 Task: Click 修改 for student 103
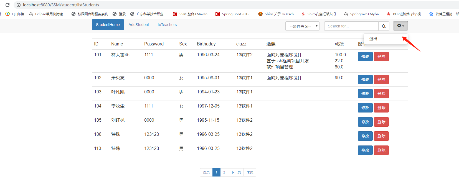365,94
